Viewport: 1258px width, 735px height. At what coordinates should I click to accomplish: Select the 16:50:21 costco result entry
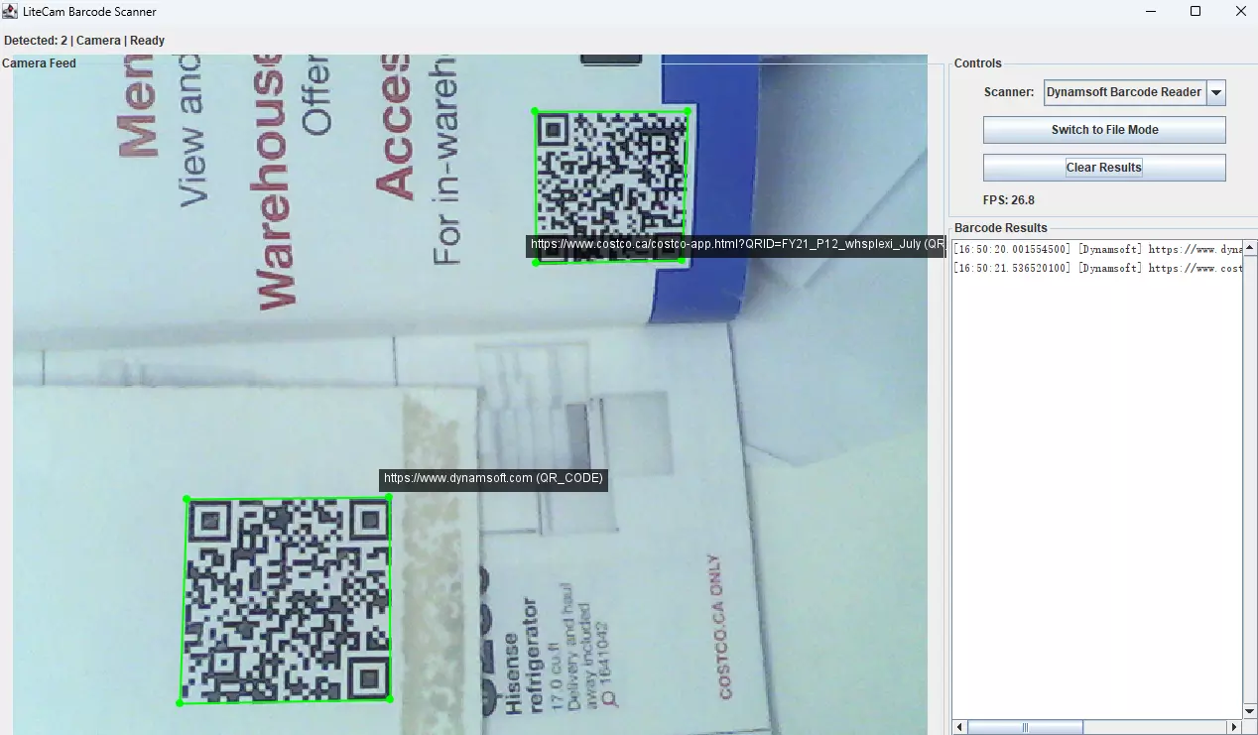pos(1091,267)
